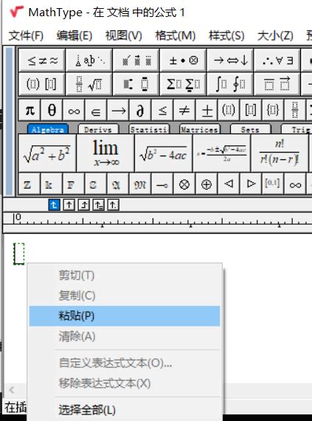312x421 pixels.
Task: Insert the blackboard F symbol
Action: tap(74, 184)
